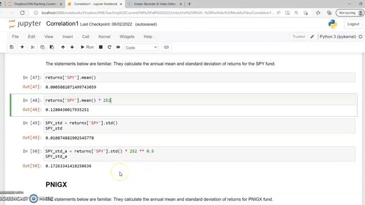Screen dimensions: 365x205
Task: Open the View menu
Action: pos(48,36)
